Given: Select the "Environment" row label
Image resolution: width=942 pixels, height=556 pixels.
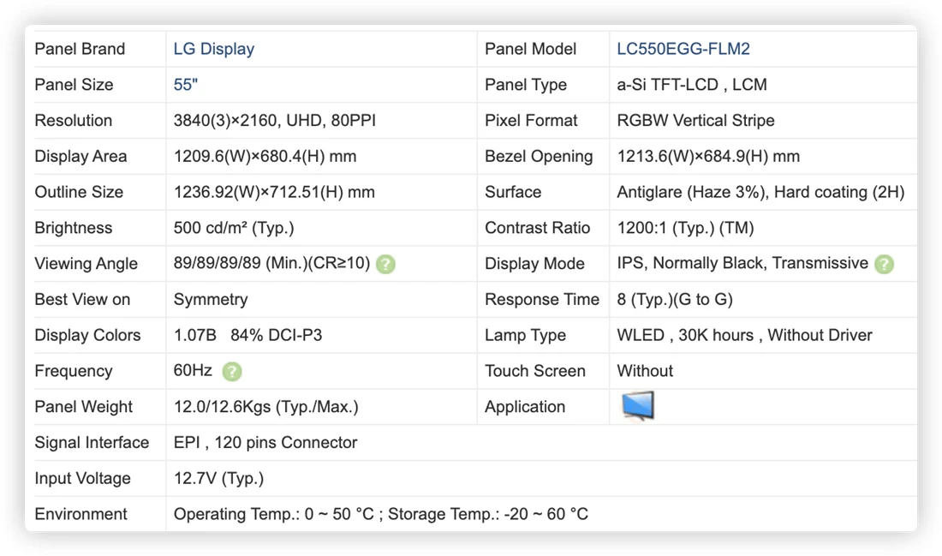Looking at the screenshot, I should click(x=81, y=514).
